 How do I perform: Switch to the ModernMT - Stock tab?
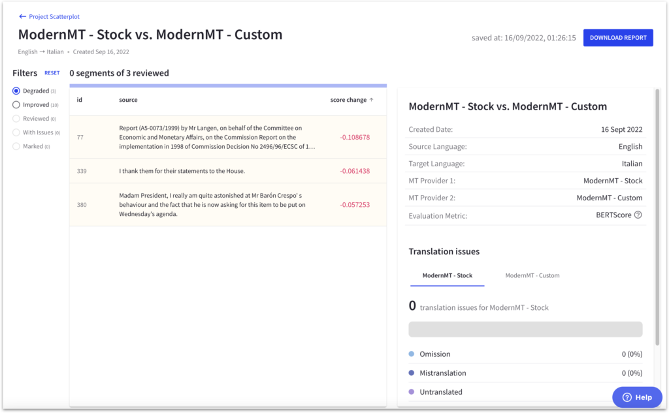point(447,275)
